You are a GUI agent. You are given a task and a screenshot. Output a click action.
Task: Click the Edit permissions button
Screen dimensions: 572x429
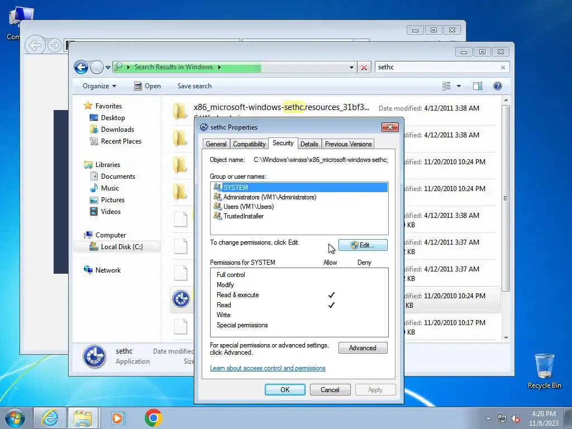(x=363, y=245)
